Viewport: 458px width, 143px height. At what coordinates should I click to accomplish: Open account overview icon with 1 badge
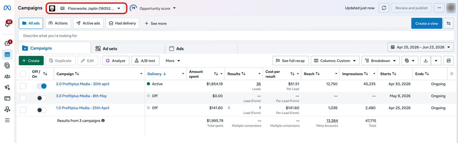[7, 43]
